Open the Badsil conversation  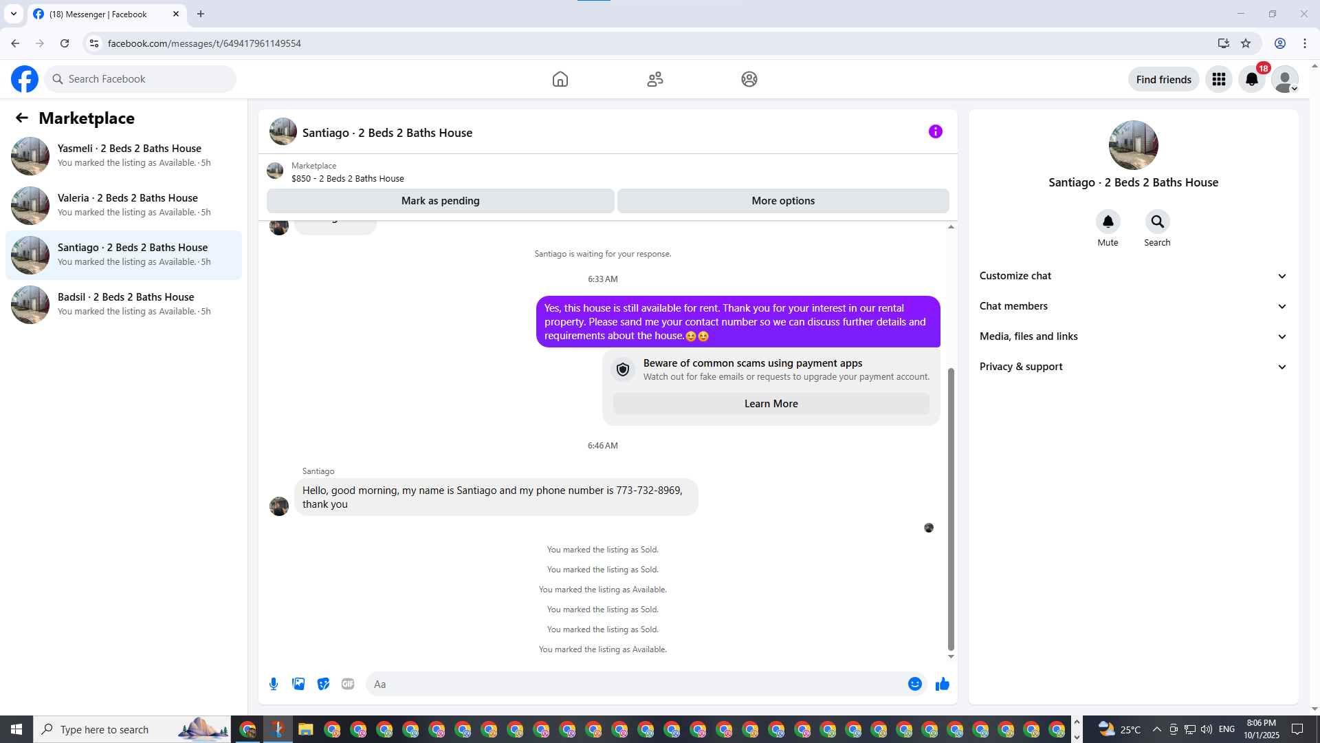(124, 304)
